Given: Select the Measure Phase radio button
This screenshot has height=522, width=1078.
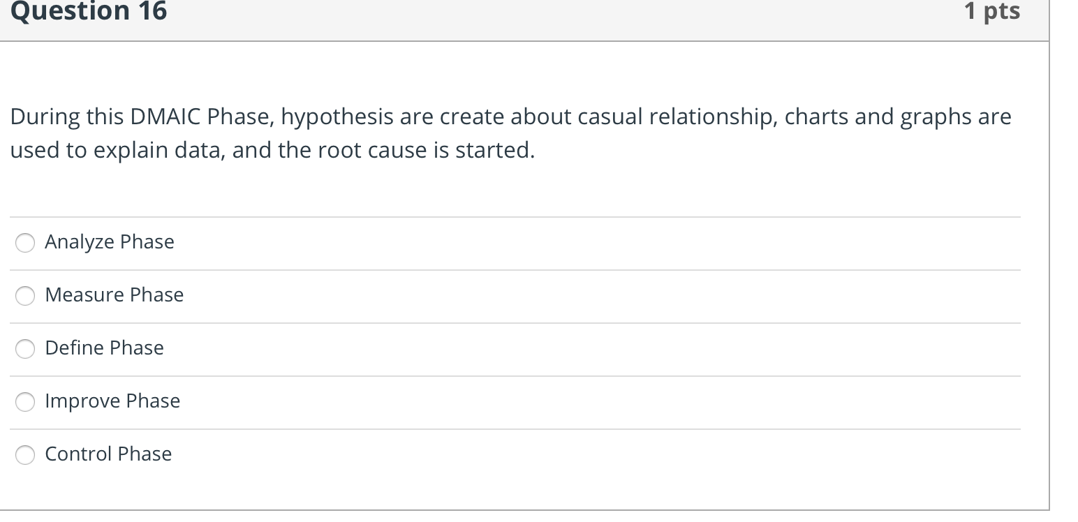Looking at the screenshot, I should point(24,296).
